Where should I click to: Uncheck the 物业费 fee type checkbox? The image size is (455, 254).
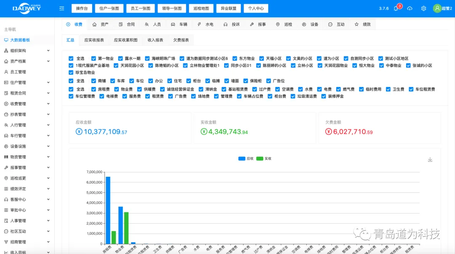click(115, 89)
